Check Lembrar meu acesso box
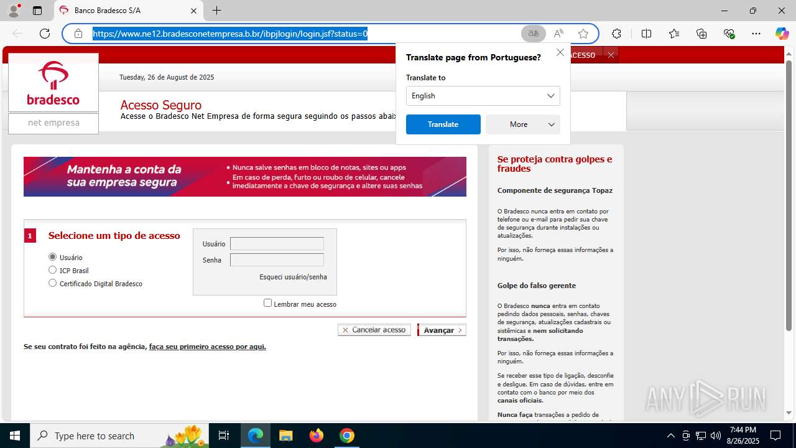The width and height of the screenshot is (796, 448). 267,303
